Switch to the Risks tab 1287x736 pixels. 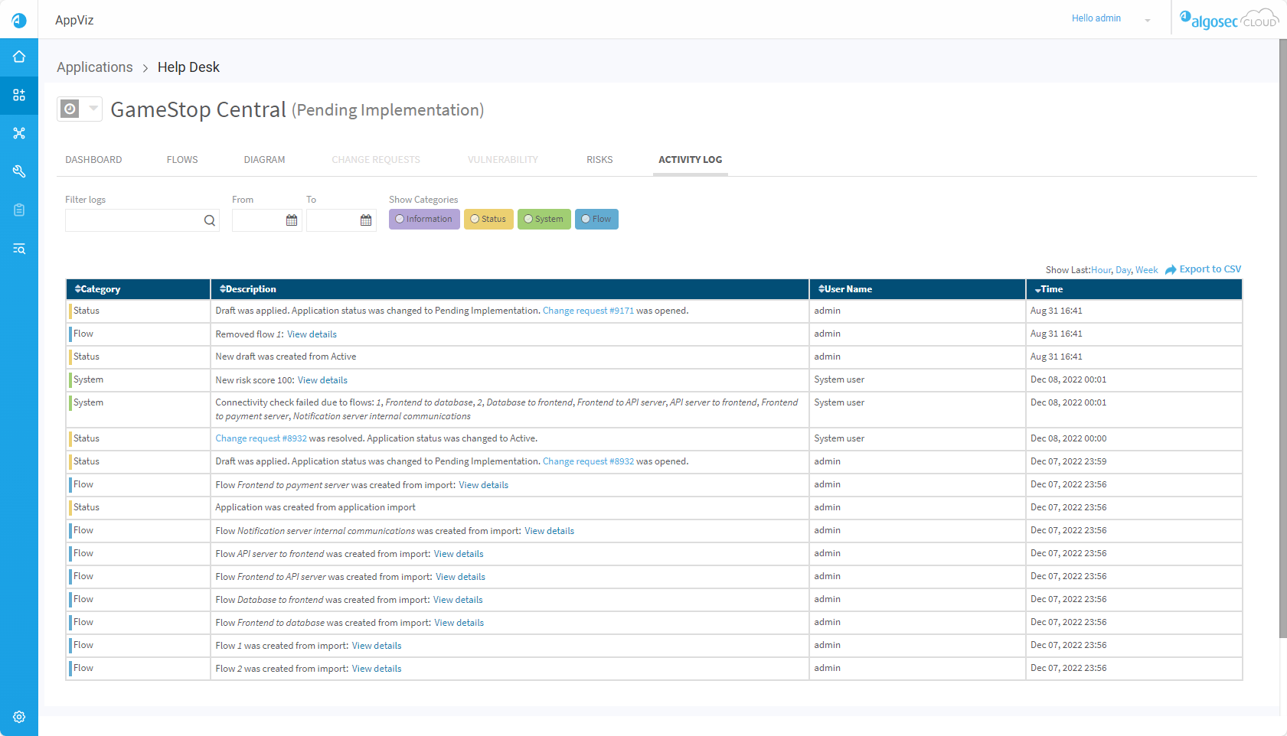tap(599, 160)
